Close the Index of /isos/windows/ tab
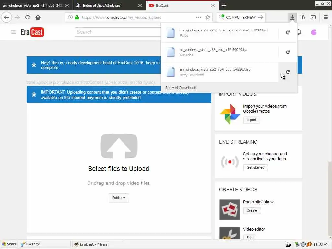The image size is (332, 249). (x=140, y=6)
